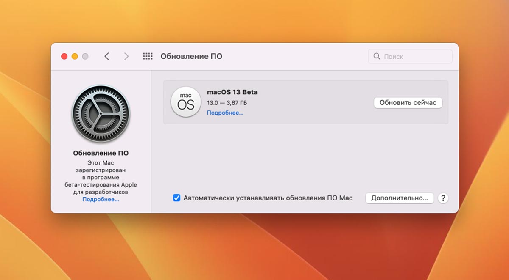Click the 13.0 — 3,67 ГБ size text

point(227,103)
